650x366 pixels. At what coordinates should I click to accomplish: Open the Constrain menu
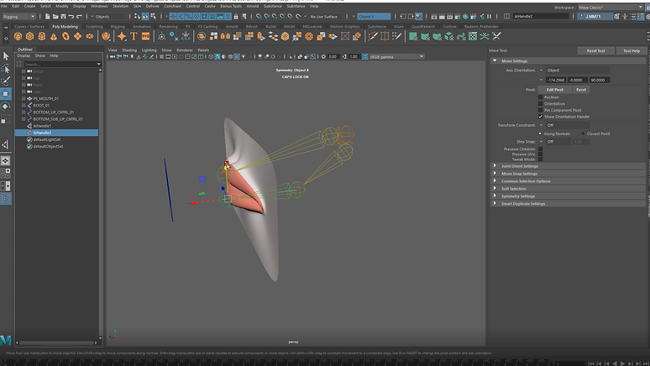[x=172, y=6]
